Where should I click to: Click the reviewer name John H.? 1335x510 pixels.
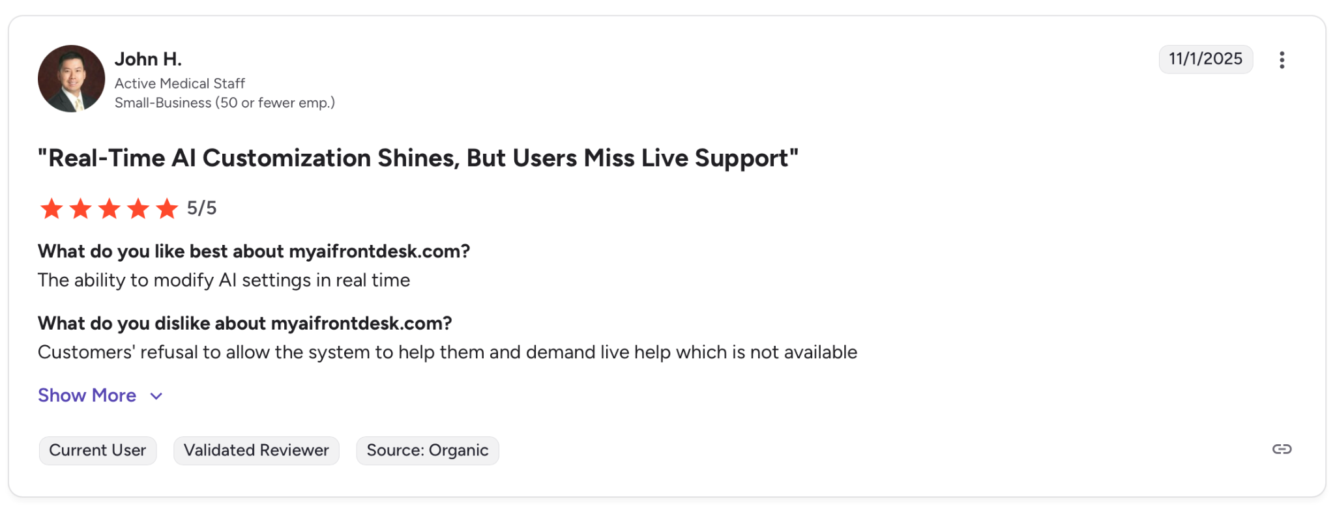[148, 59]
